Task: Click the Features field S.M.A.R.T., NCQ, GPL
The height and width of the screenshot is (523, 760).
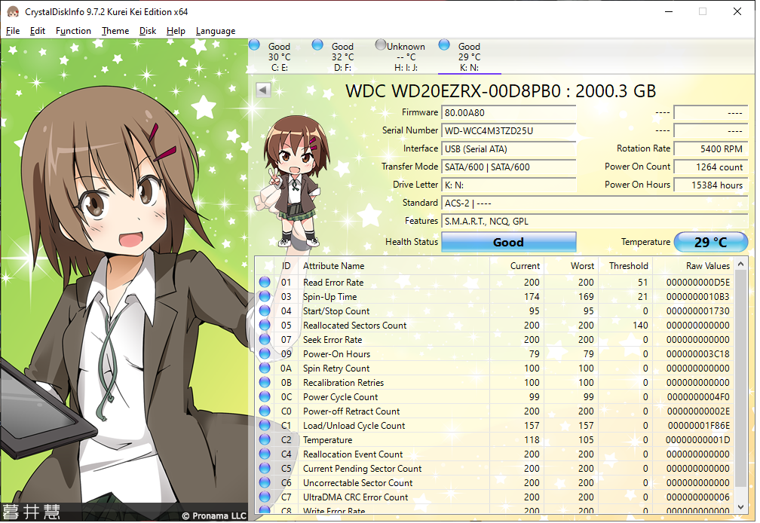Action: [594, 222]
